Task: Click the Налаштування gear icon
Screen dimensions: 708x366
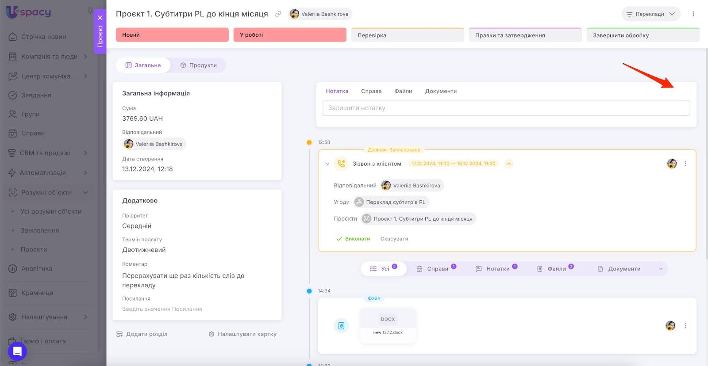Action: 13,317
